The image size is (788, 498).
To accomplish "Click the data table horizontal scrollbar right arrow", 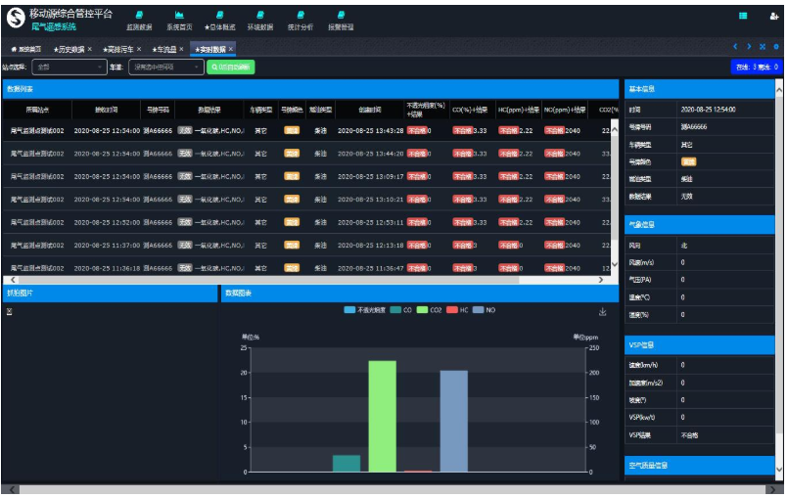I will (x=601, y=280).
